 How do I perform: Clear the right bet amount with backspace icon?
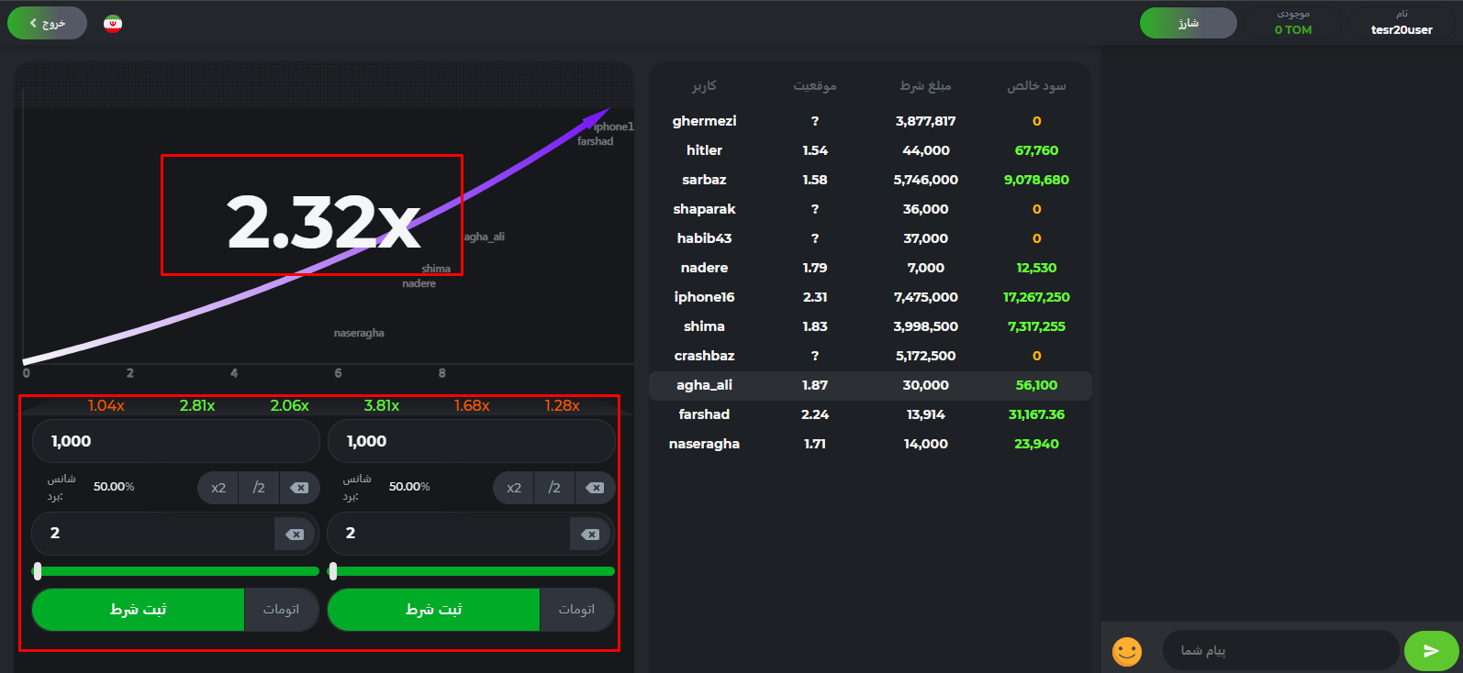[x=595, y=488]
